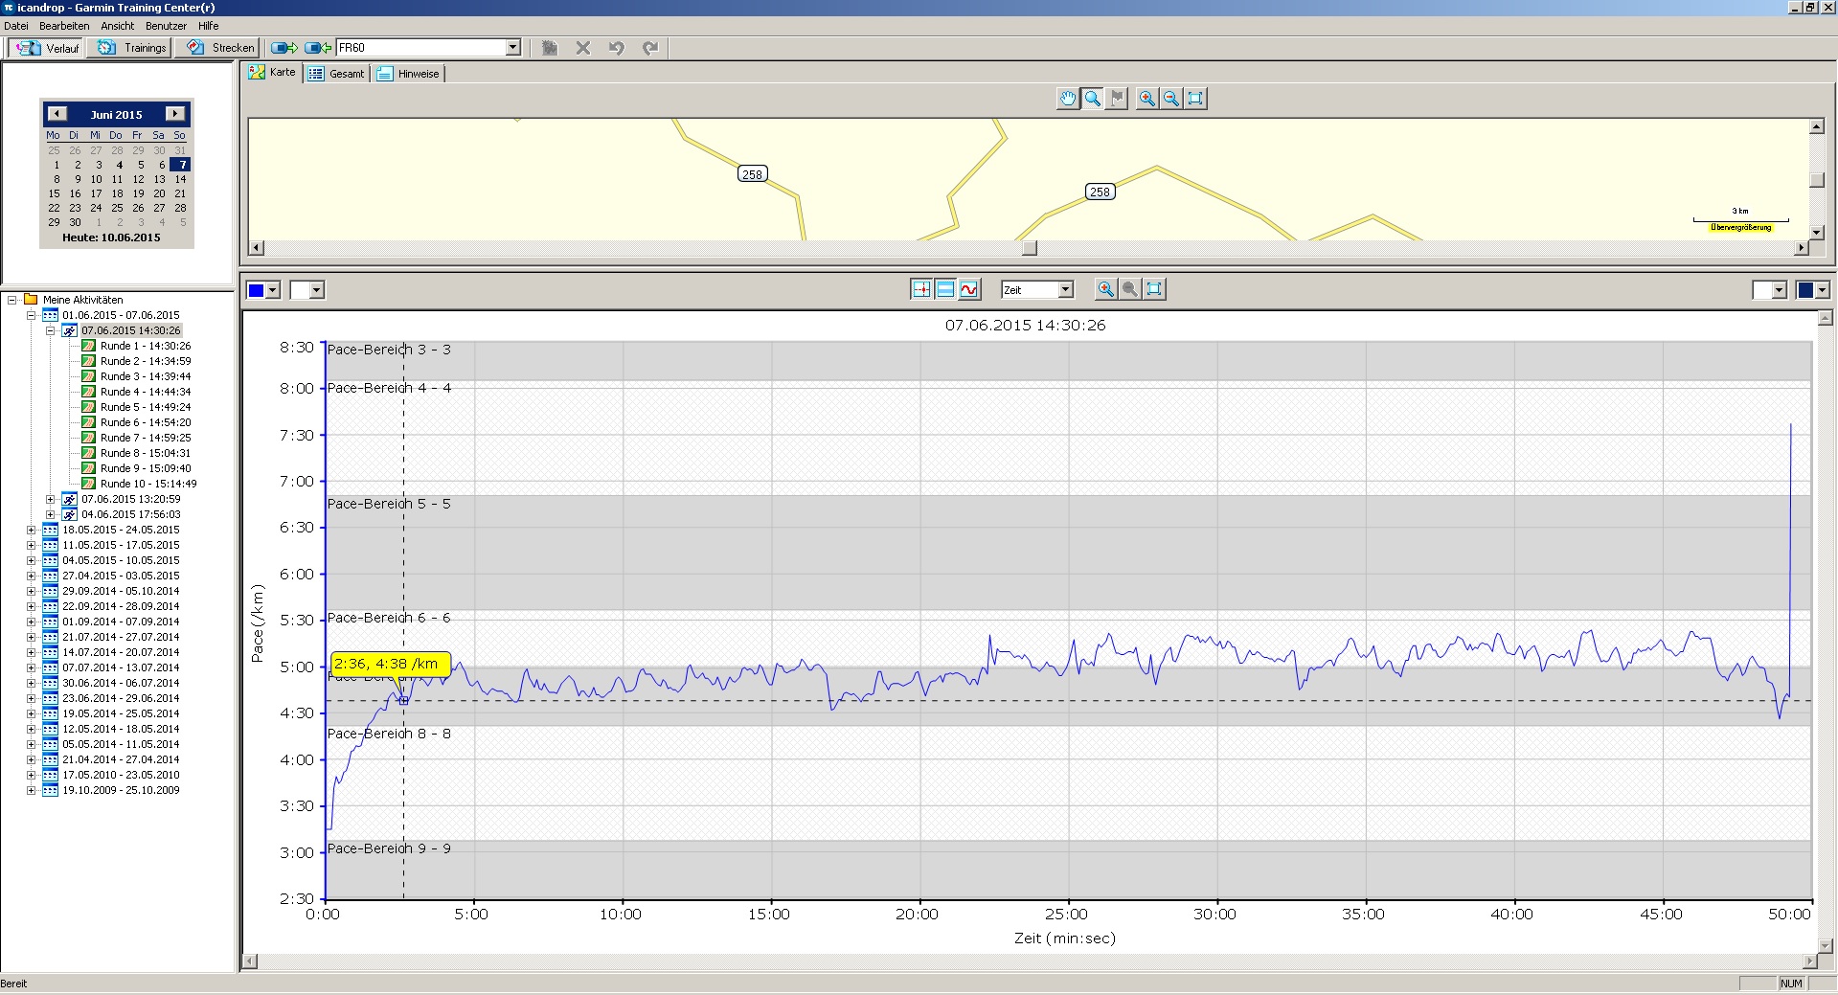This screenshot has height=995, width=1838.
Task: Switch to the Gesamt tab
Action: (337, 74)
